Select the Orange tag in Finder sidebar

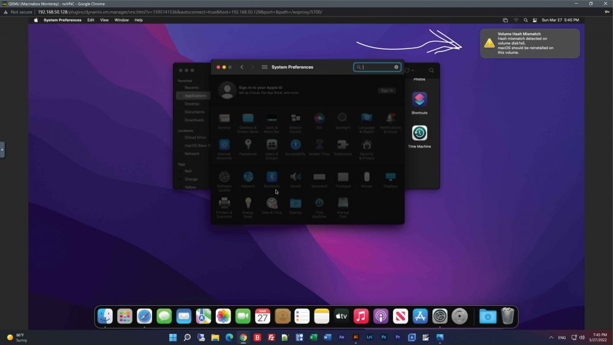191,180
